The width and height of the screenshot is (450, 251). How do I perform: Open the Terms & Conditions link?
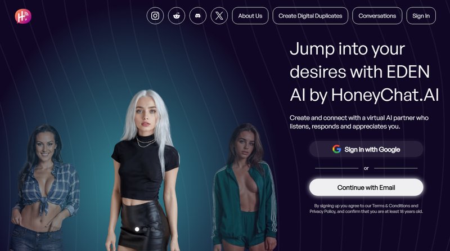pyautogui.click(x=391, y=205)
